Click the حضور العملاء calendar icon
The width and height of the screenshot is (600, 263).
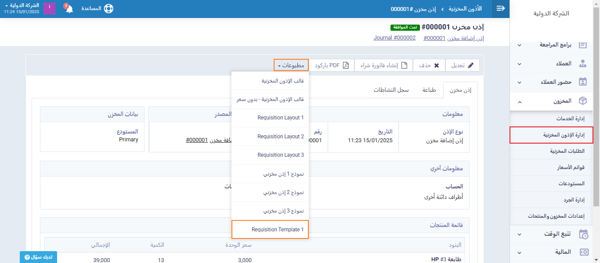(x=583, y=82)
